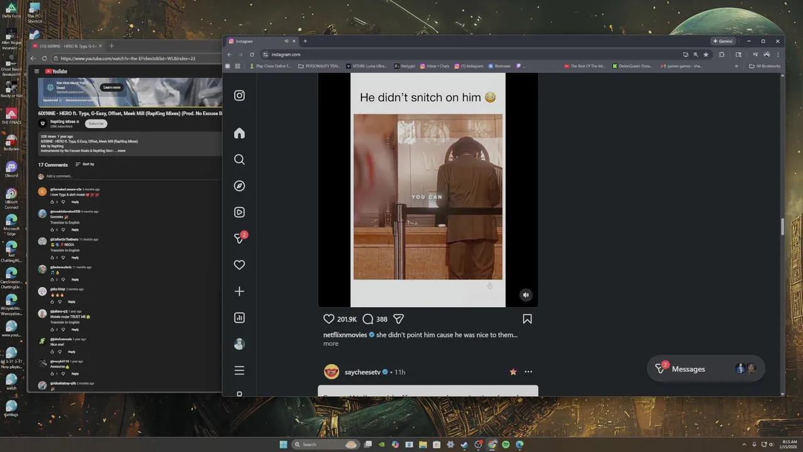Share the netflixnmovies post
Viewport: 803px width, 452px height.
click(x=398, y=319)
